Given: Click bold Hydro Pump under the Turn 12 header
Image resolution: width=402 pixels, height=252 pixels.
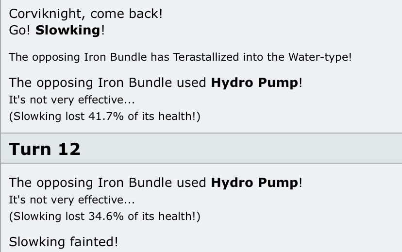Looking at the screenshot, I should coord(254,183).
